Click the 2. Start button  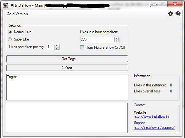[x=67, y=68]
